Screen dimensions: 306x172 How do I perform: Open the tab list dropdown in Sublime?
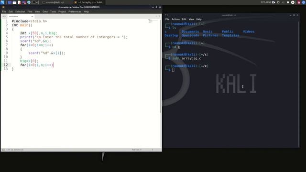[x=159, y=16]
